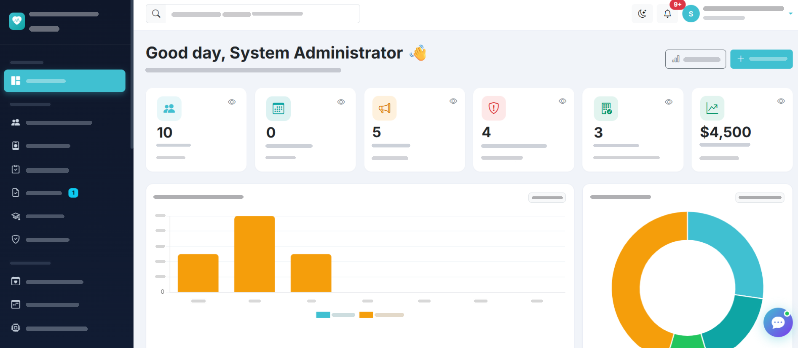Click the green donut chart segment

coord(687,341)
